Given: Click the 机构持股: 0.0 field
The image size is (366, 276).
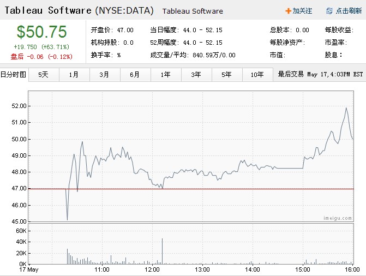Looking at the screenshot, I should point(112,43).
